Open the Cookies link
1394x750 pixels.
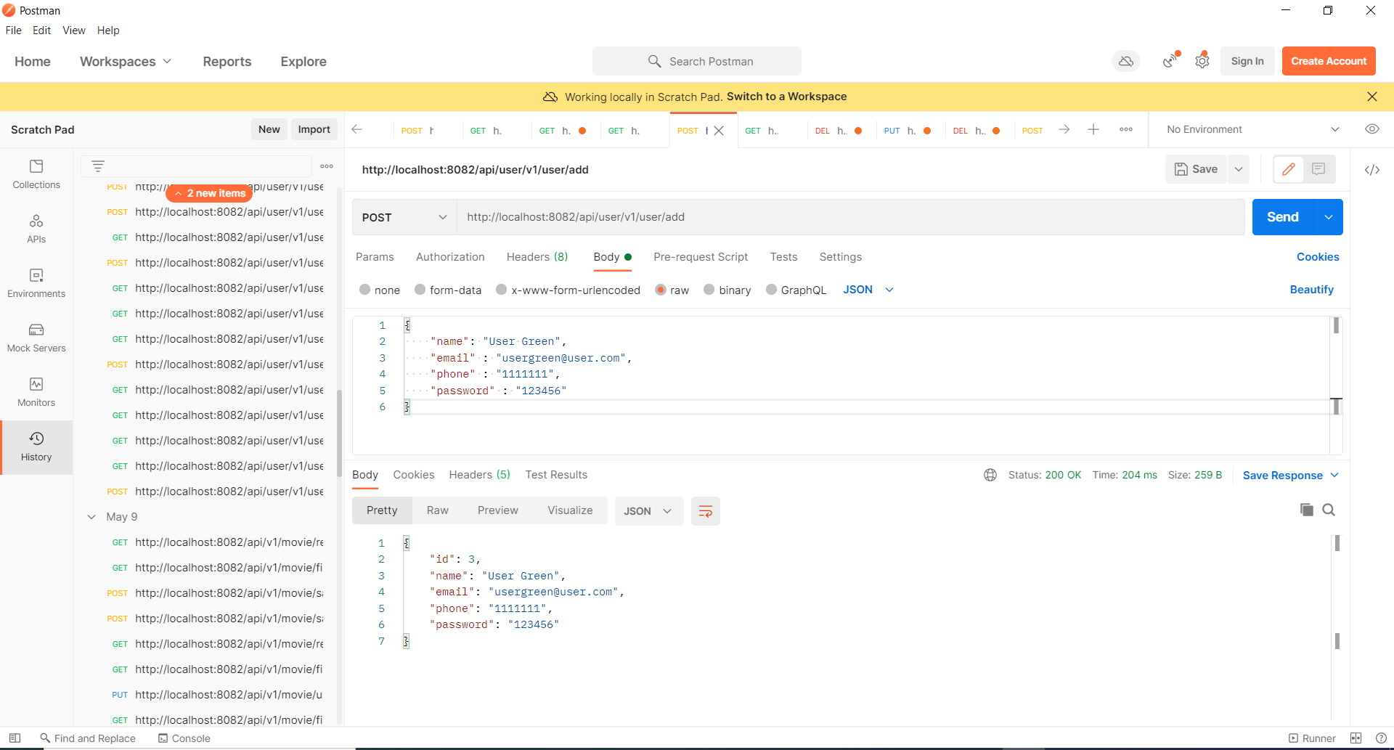tap(1318, 257)
